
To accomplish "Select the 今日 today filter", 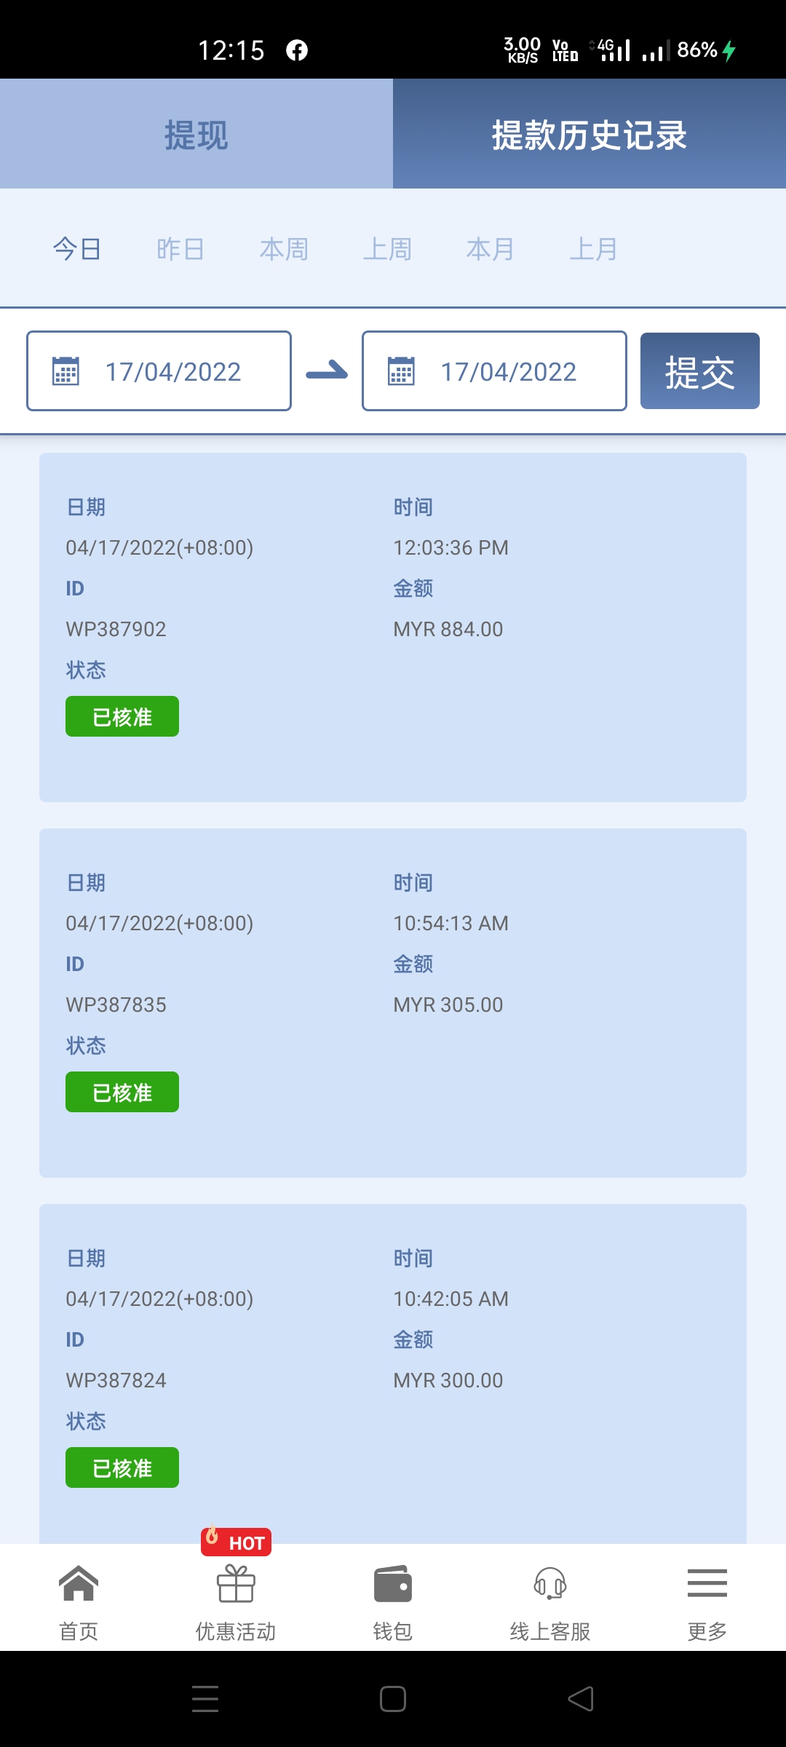I will pos(76,249).
